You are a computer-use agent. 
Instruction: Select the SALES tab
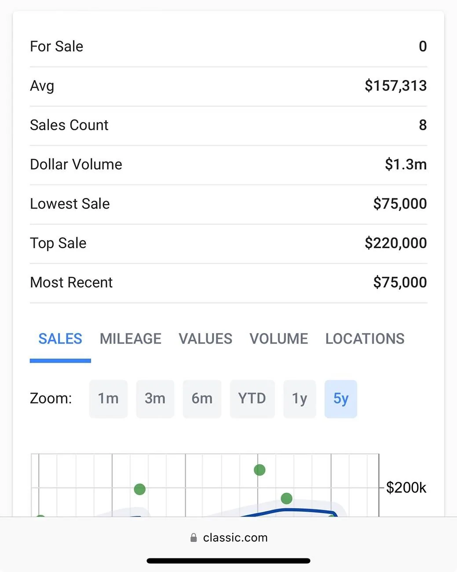click(x=60, y=339)
